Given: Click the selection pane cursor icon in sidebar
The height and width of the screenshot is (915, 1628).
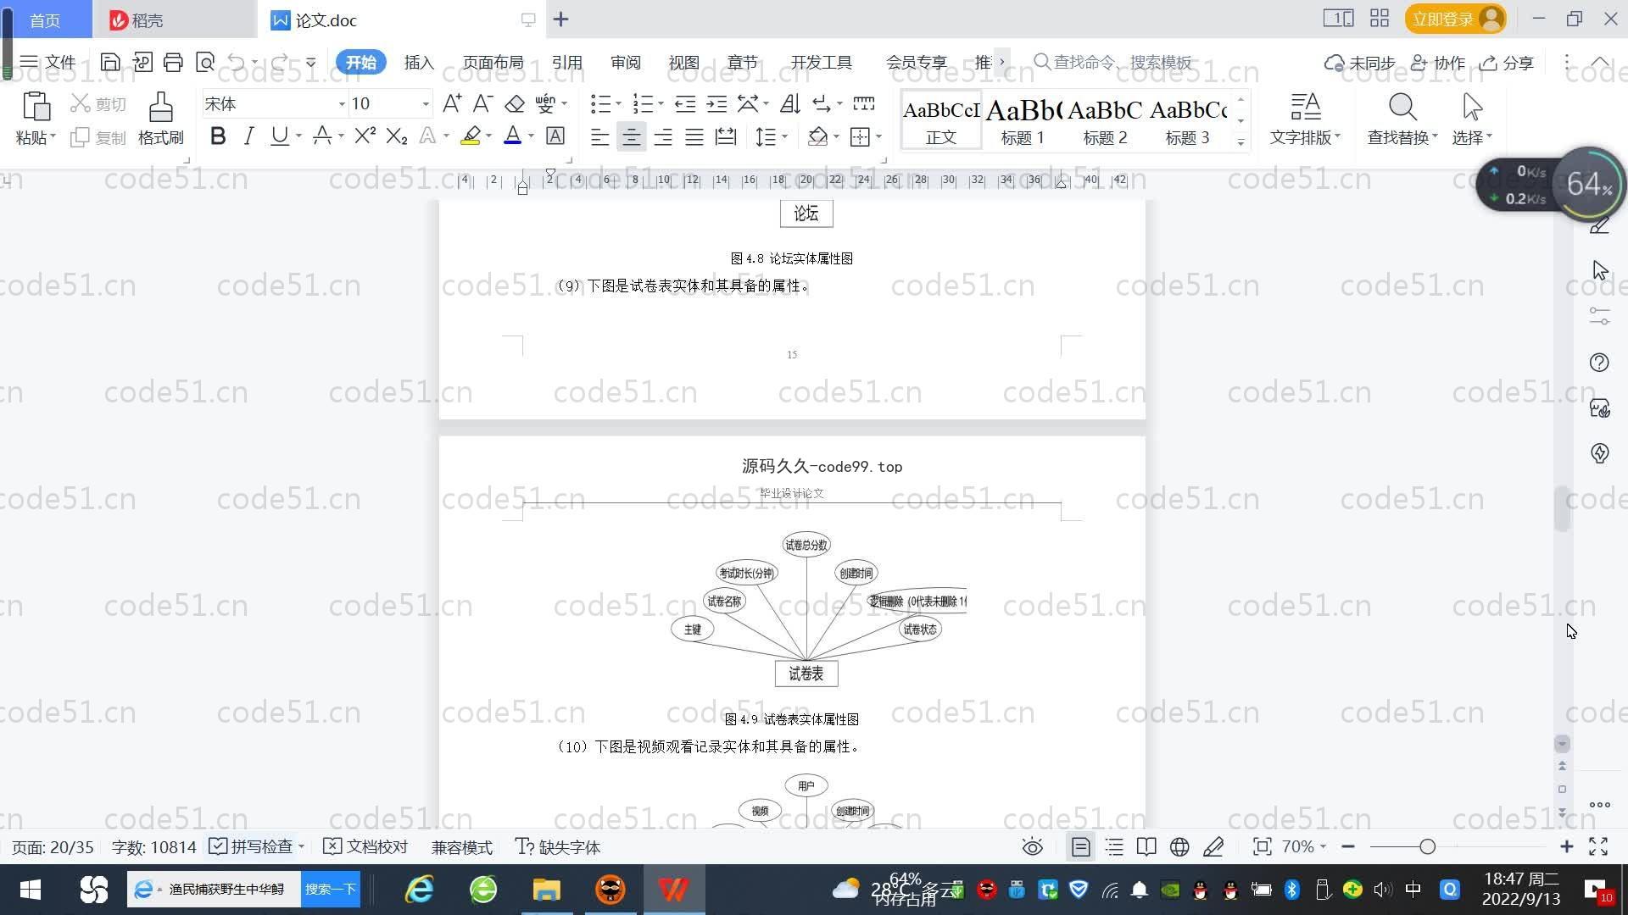Looking at the screenshot, I should (1600, 270).
